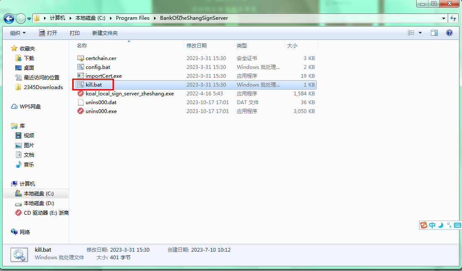
Task: Click the change view icon
Action: (x=411, y=33)
